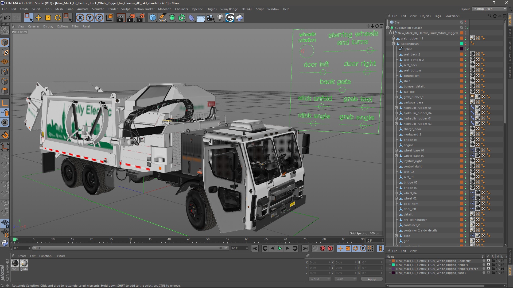Screen dimensions: 513x288
Task: Click door left rig slider handle
Action: 323,72
